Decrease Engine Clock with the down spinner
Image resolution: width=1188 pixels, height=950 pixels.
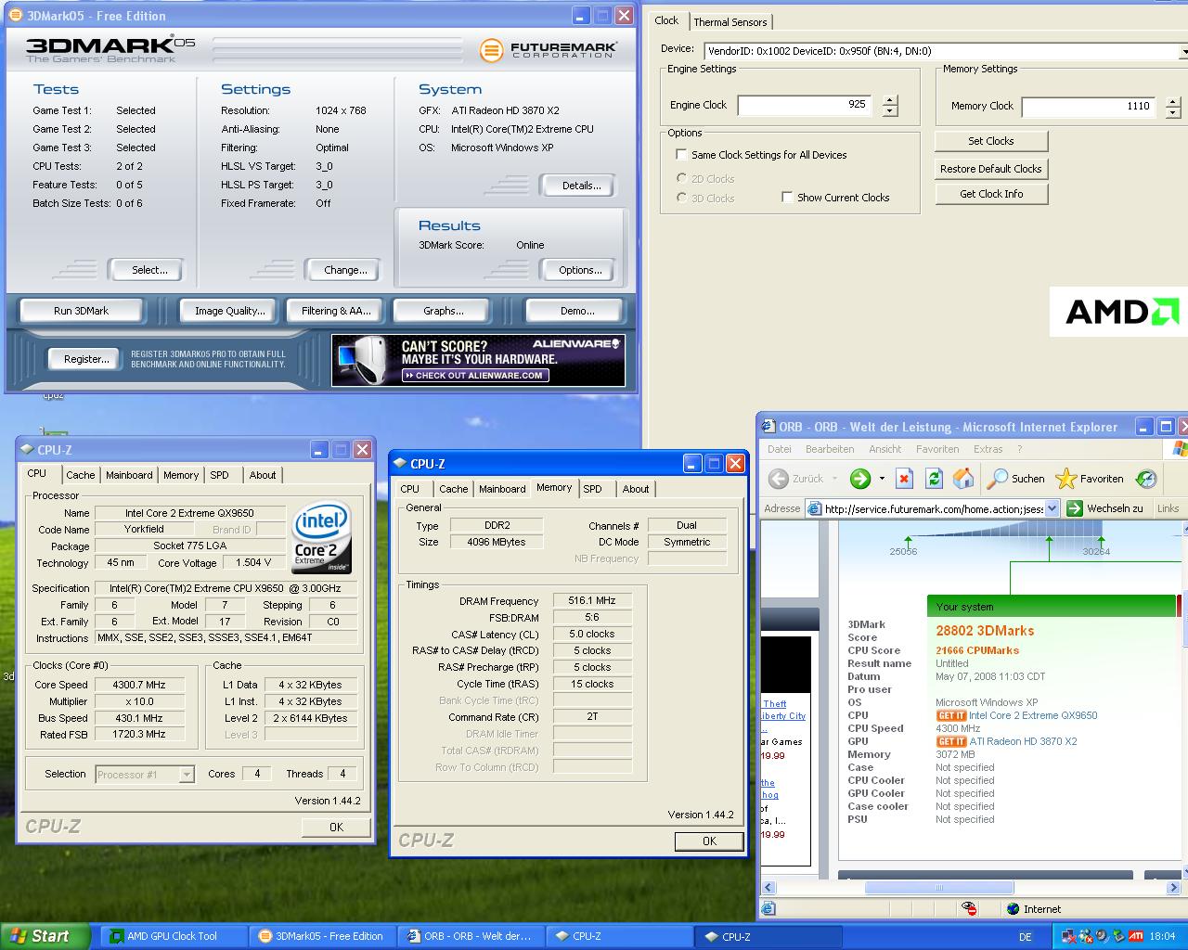890,111
